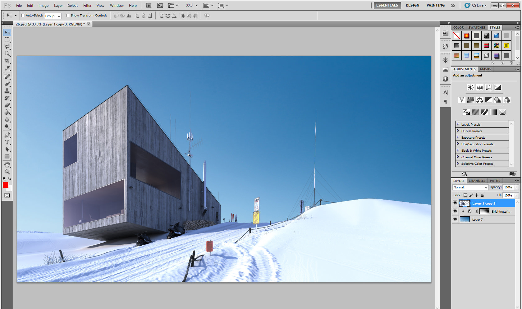Toggle lock all for the layer
This screenshot has width=522, height=309.
tap(482, 195)
